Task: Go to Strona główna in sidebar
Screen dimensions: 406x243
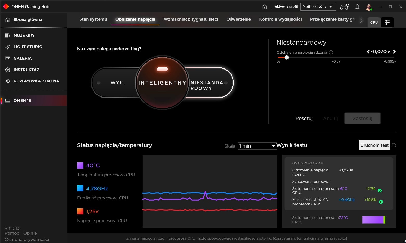Action: 33,20
